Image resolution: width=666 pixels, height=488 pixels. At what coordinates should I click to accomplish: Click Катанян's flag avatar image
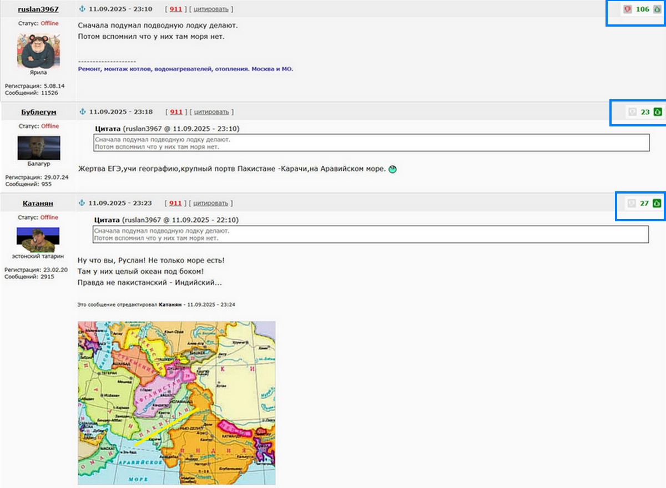pos(38,240)
